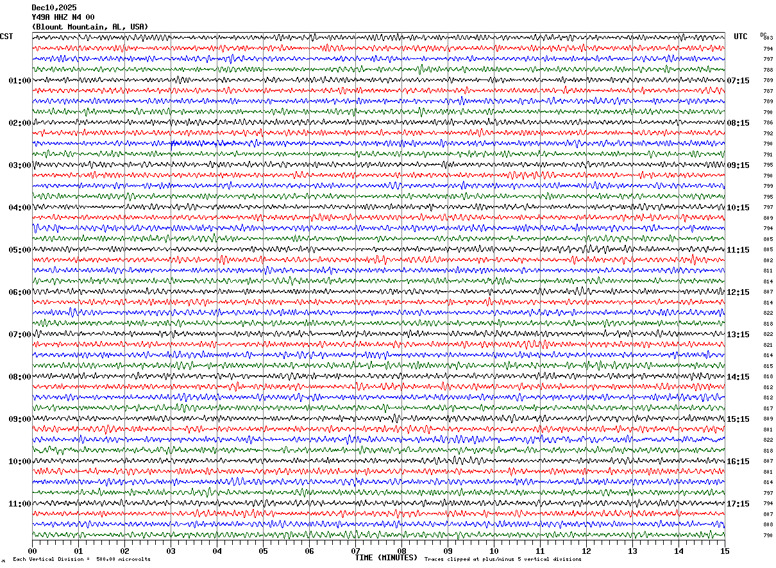Click minute tick label 10 on time axis
The height and width of the screenshot is (568, 776).
(494, 551)
